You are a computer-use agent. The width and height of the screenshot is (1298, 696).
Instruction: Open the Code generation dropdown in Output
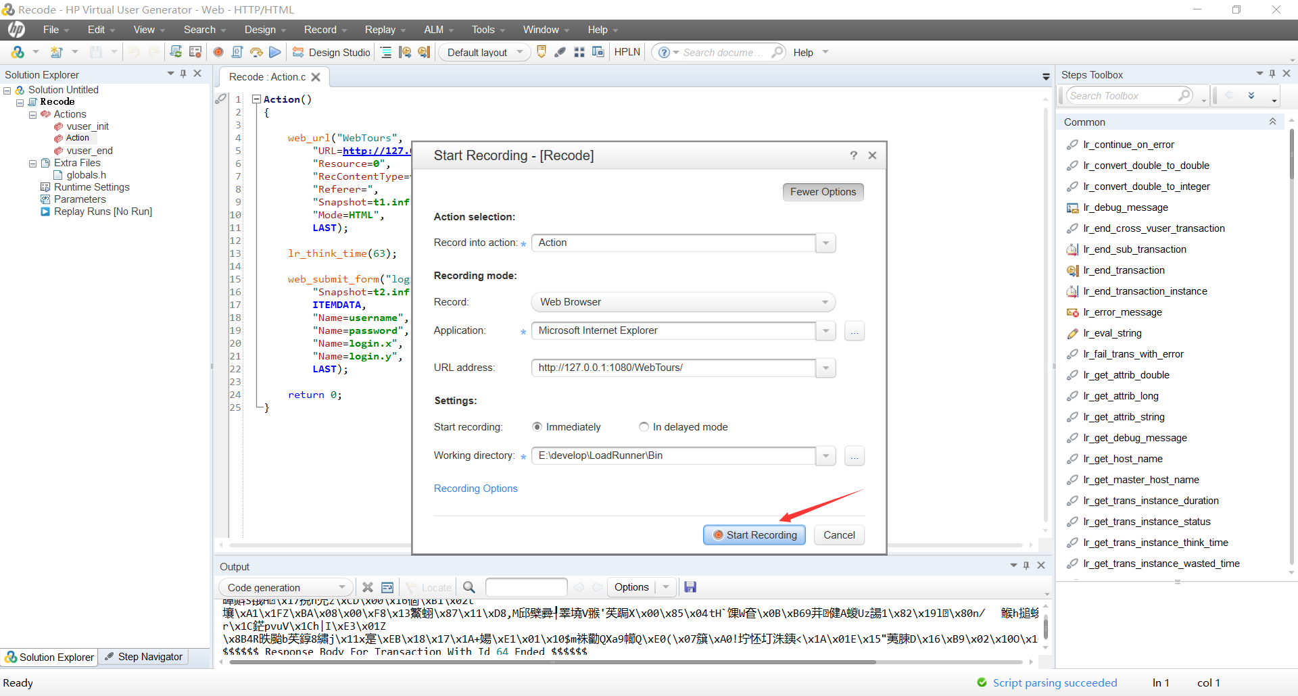click(285, 587)
